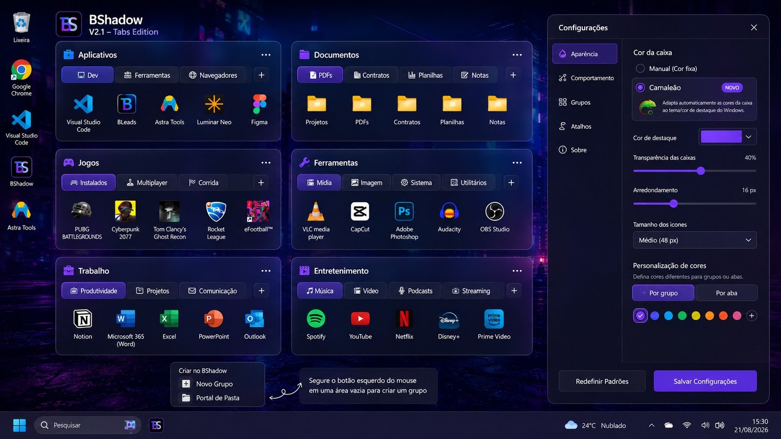Select Camaleão radio option

coord(640,88)
